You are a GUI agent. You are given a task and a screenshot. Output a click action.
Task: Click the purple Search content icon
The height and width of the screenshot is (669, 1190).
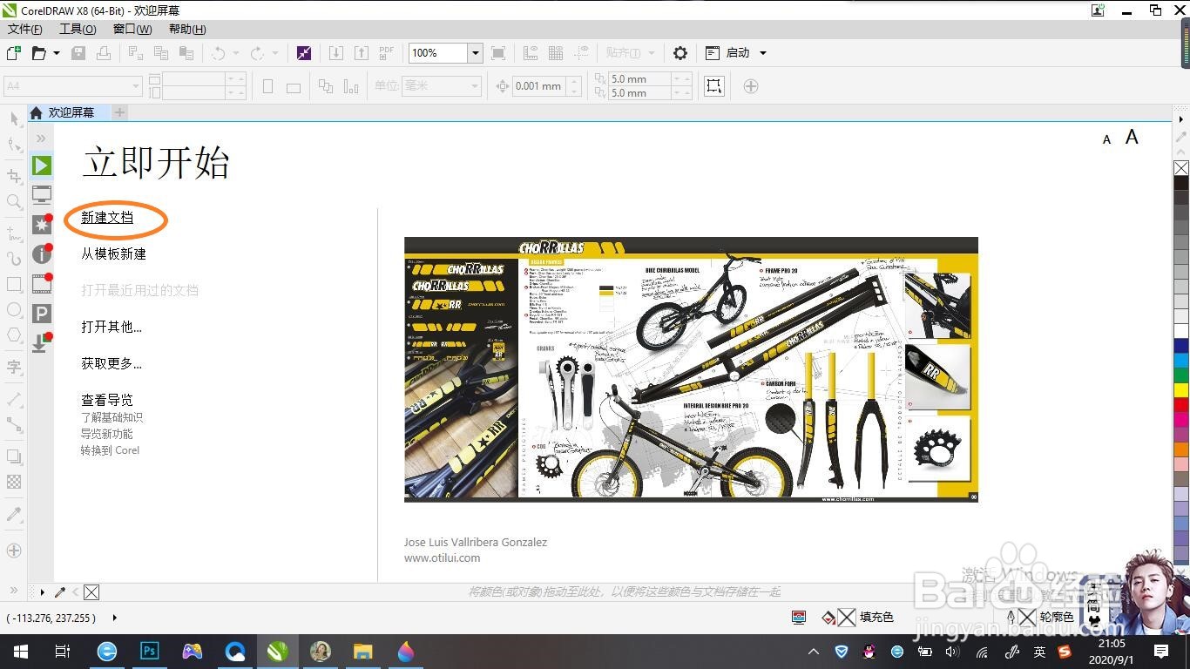point(304,53)
